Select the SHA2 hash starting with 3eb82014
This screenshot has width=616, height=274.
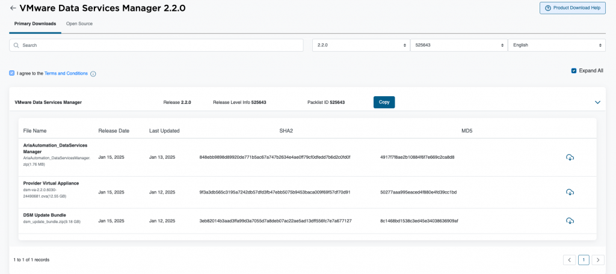coord(276,221)
